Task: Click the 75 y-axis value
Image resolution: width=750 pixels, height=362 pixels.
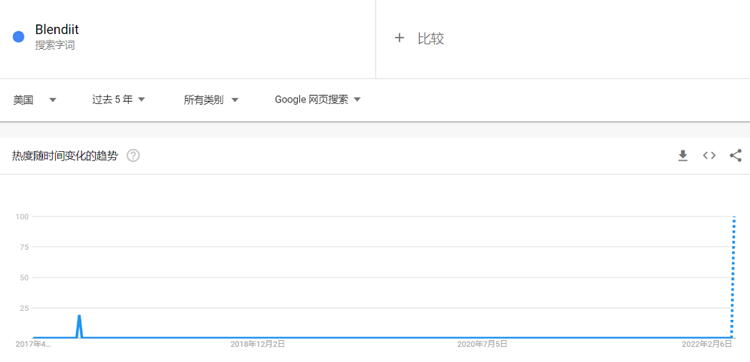Action: [x=26, y=247]
